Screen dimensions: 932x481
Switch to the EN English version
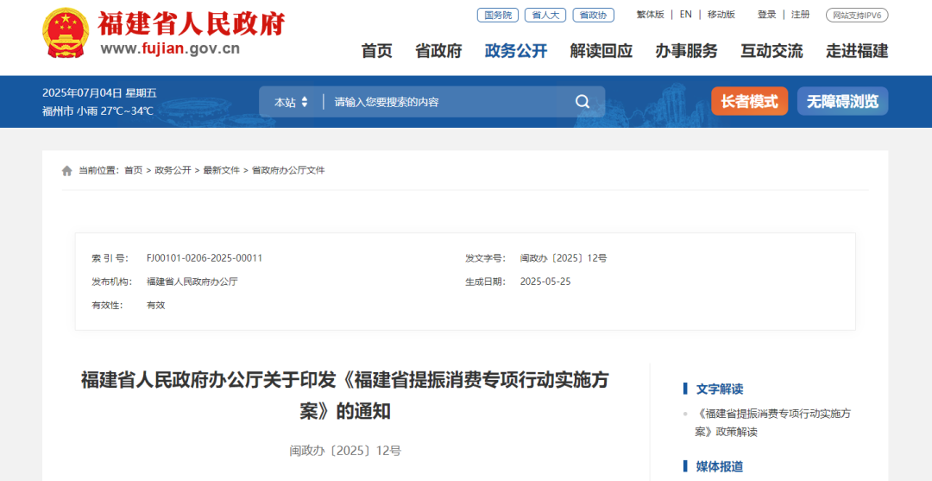point(686,15)
